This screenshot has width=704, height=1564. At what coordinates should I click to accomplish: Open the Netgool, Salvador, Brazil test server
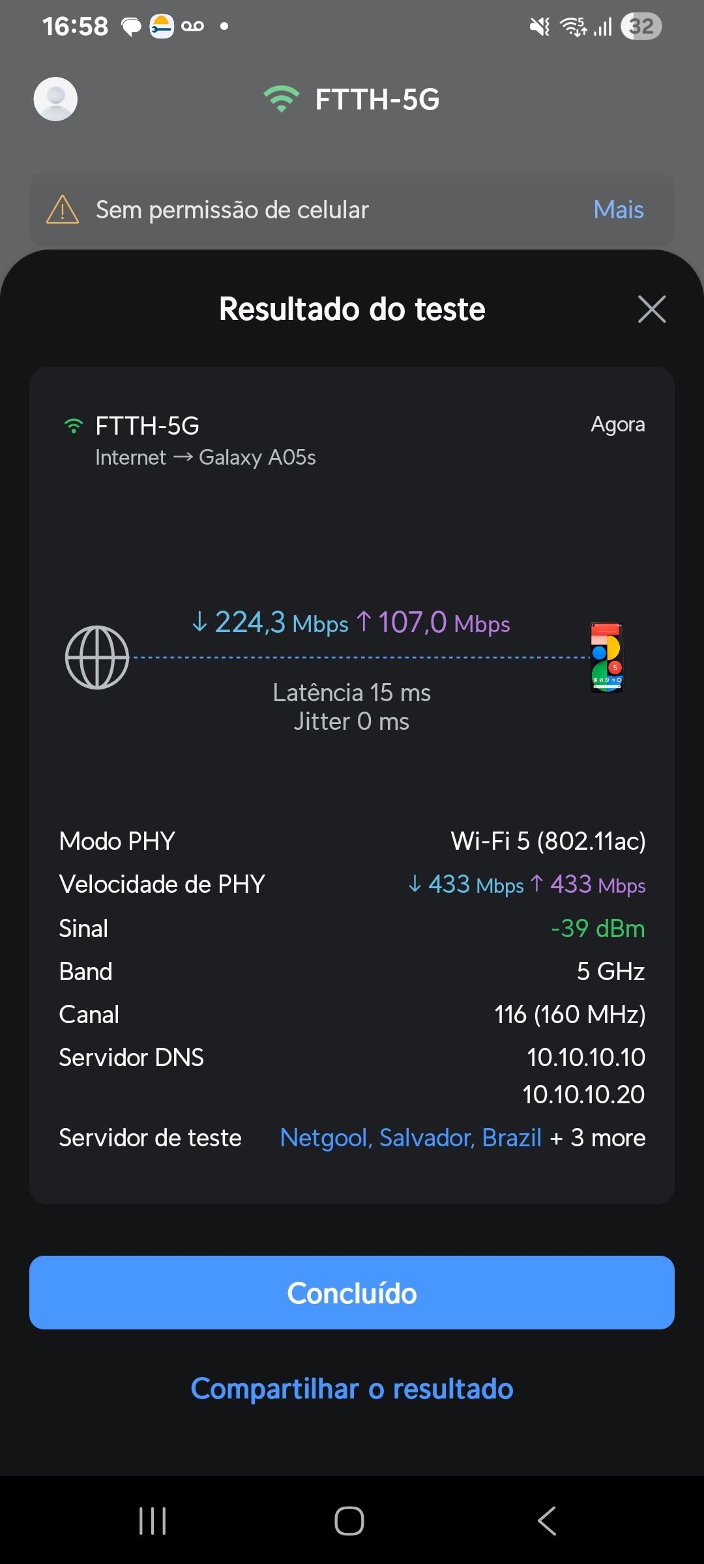[411, 1138]
